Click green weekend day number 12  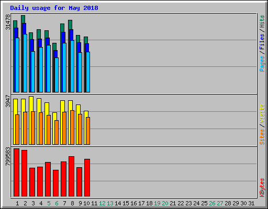pos(102,203)
